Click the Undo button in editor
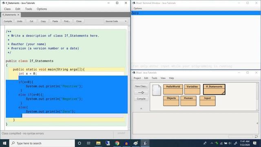The image size is (261, 147). pos(20,21)
